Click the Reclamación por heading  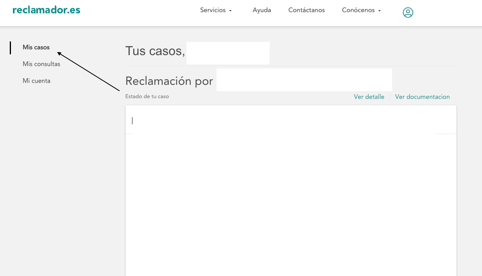[169, 81]
